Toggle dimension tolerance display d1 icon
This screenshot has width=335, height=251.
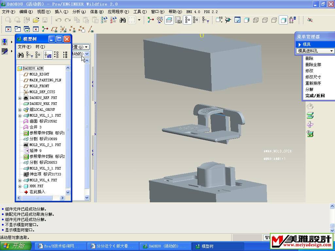click(292, 20)
